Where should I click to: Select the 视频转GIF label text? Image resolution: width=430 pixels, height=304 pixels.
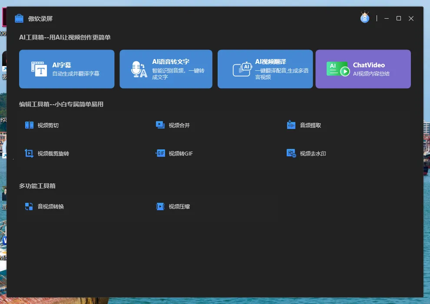point(181,154)
